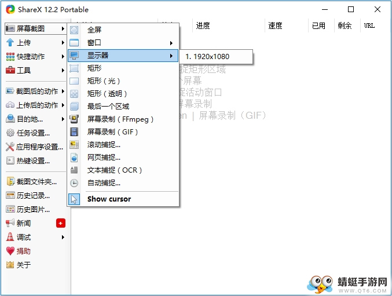Viewport: 392px width, 296px height.
Task: Expand the 工具 submenu arrow
Action: 63,71
